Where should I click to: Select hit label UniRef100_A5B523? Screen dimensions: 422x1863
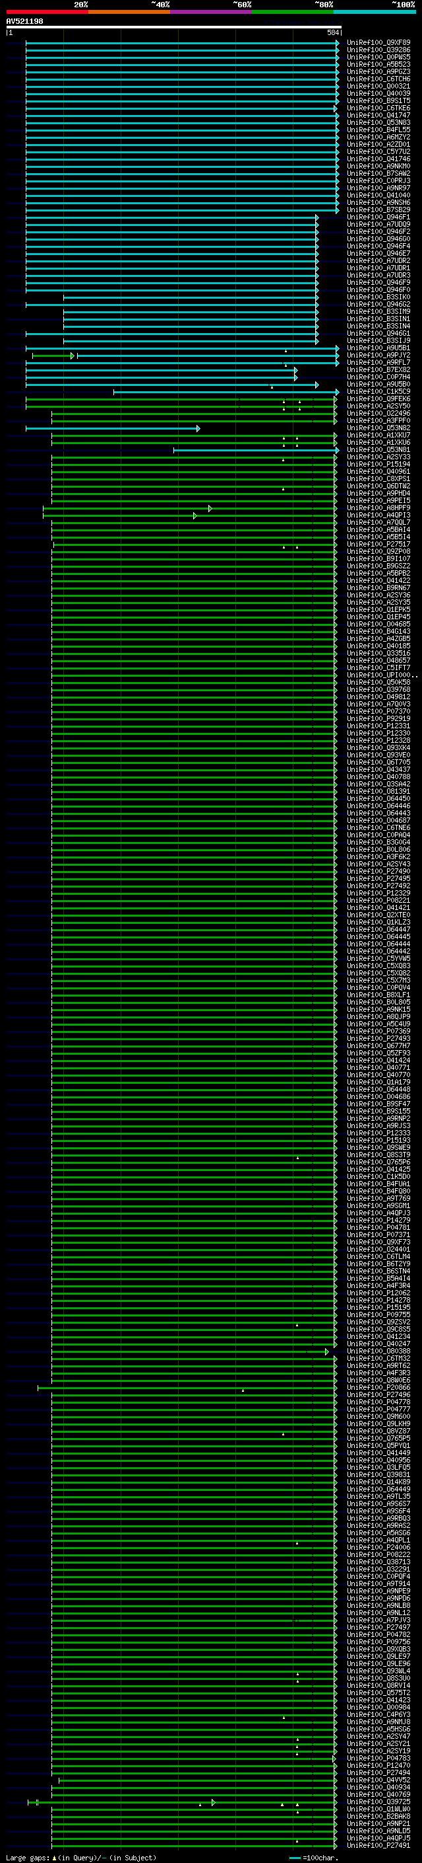click(x=378, y=64)
